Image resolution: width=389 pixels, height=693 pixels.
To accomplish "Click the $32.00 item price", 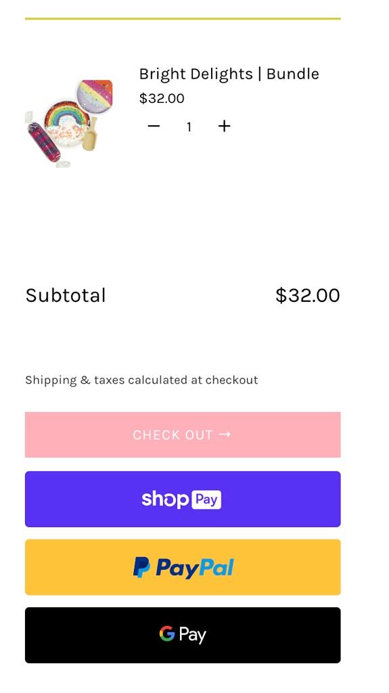I will tap(162, 98).
